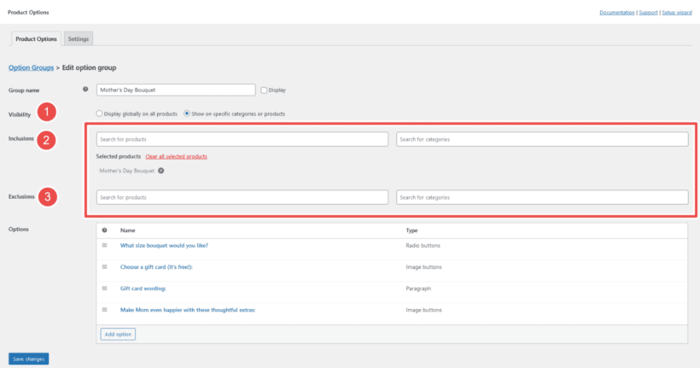The width and height of the screenshot is (700, 368).
Task: Click the Add option button
Action: 118,334
